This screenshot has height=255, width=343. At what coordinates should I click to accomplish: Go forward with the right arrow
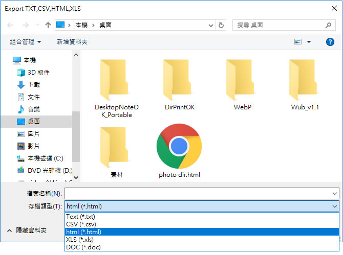pyautogui.click(x=26, y=25)
